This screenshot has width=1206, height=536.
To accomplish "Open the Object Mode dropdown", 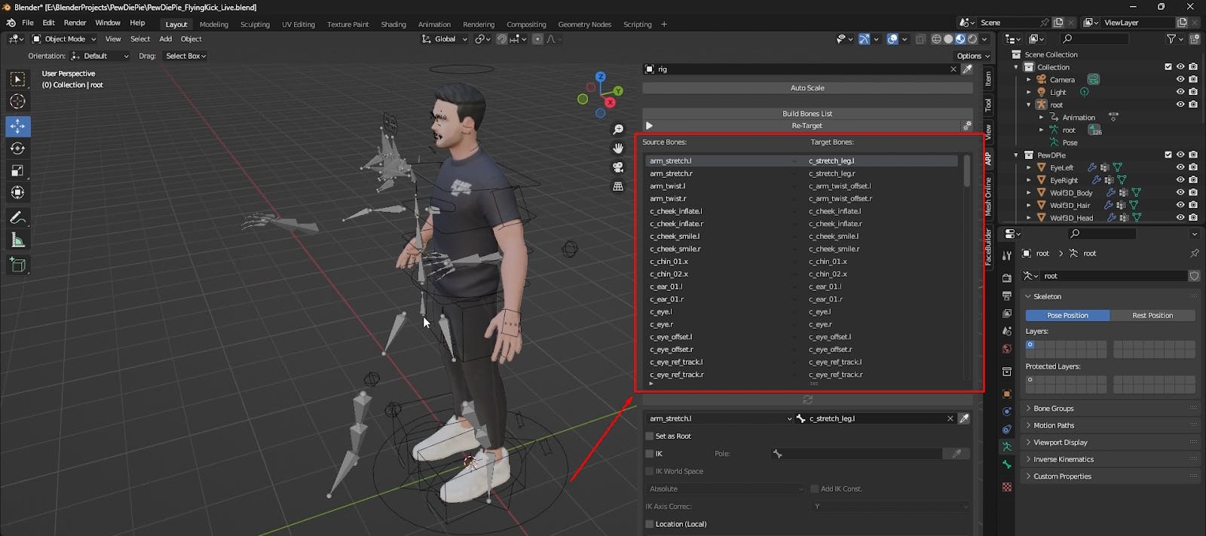I will 64,39.
